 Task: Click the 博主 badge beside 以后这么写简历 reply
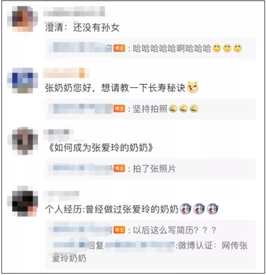pyautogui.click(x=119, y=230)
